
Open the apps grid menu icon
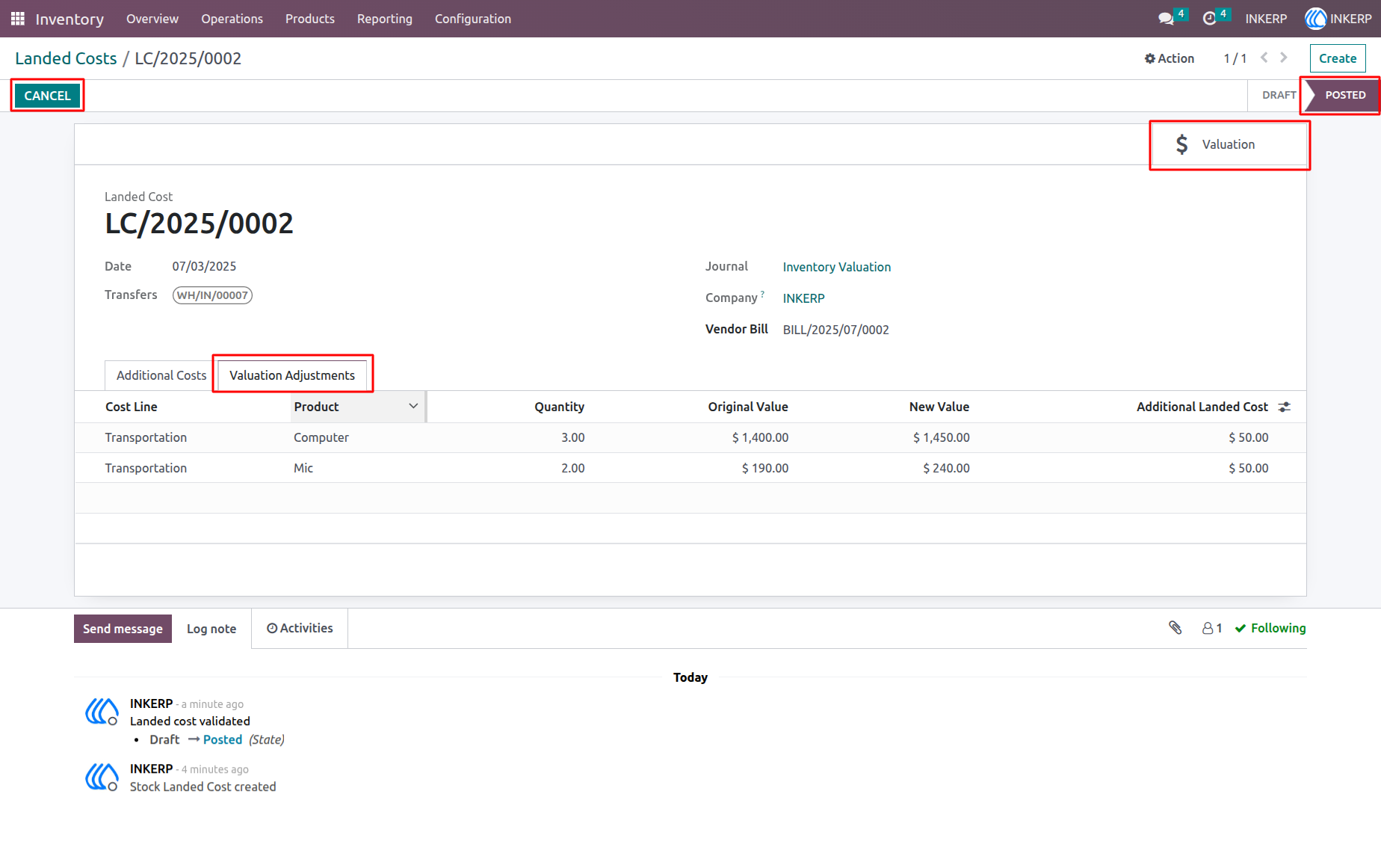18,19
